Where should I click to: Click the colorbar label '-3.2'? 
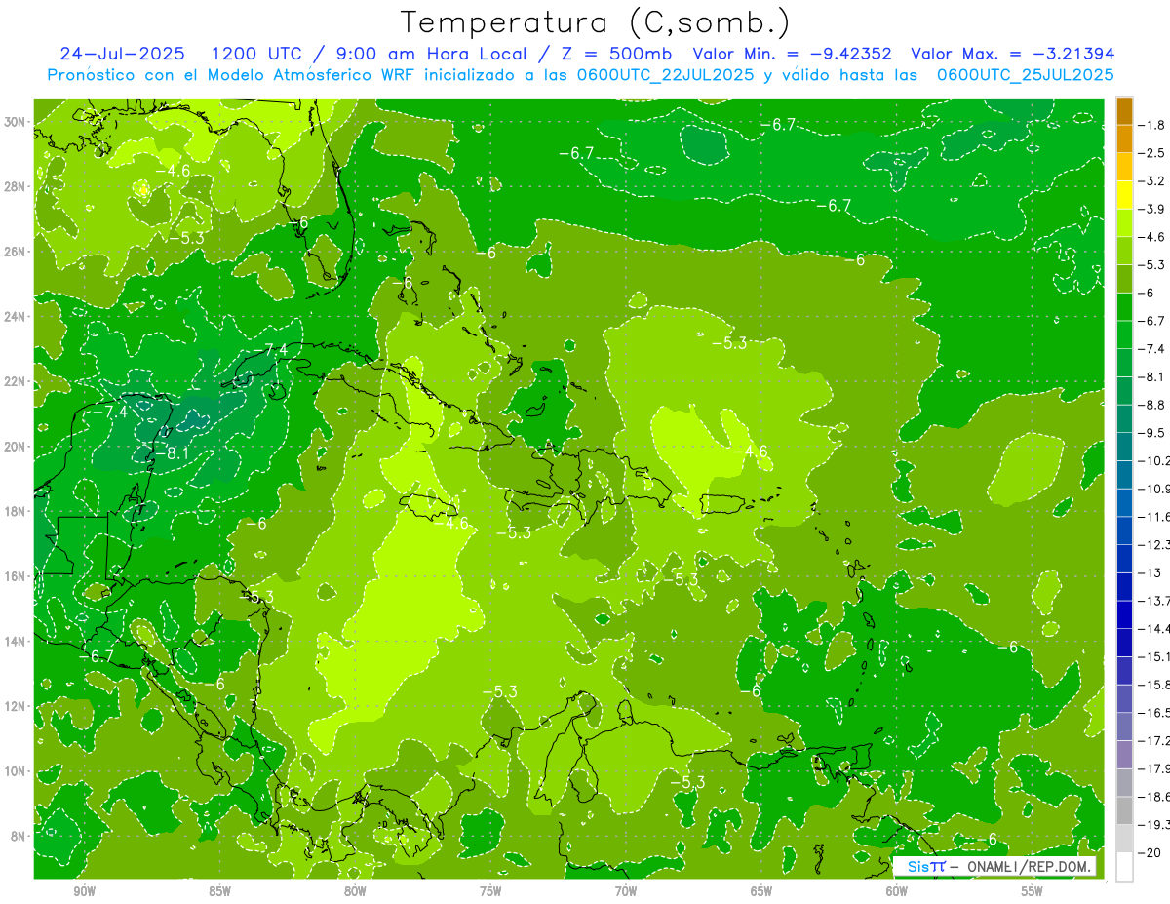pyautogui.click(x=1153, y=181)
